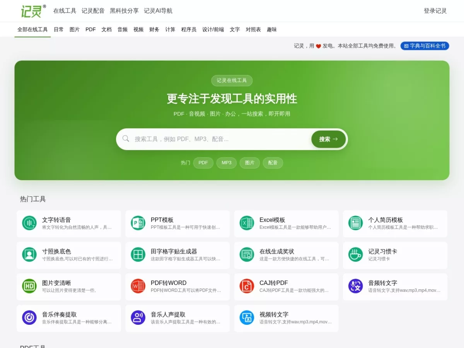Image resolution: width=464 pixels, height=348 pixels.
Task: Switch to the 设计/前端 category tab
Action: (x=213, y=29)
